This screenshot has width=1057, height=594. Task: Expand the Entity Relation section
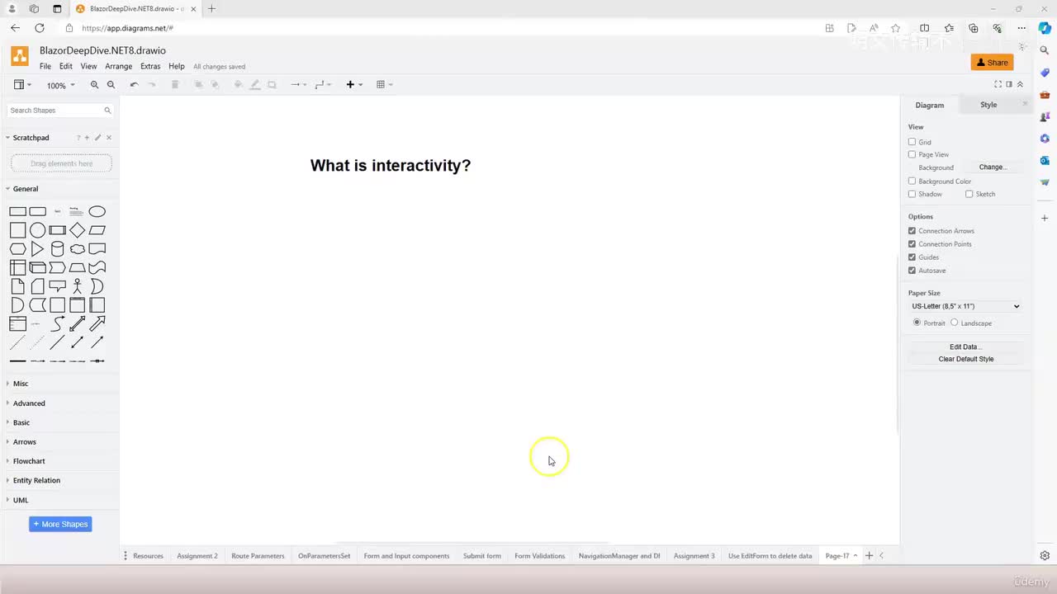point(36,480)
